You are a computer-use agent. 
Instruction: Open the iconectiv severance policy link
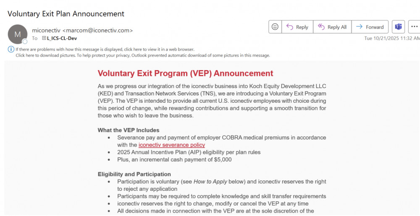click(172, 145)
